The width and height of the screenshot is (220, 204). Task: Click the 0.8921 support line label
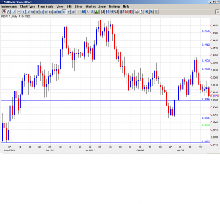(x=206, y=118)
